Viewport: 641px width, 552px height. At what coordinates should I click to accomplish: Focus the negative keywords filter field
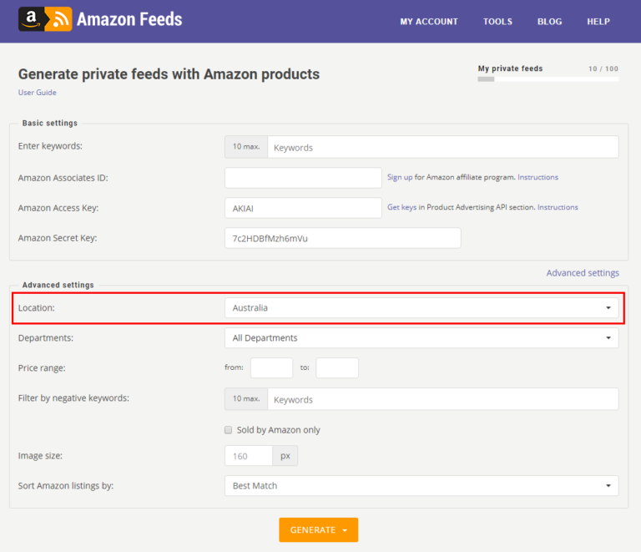point(442,399)
